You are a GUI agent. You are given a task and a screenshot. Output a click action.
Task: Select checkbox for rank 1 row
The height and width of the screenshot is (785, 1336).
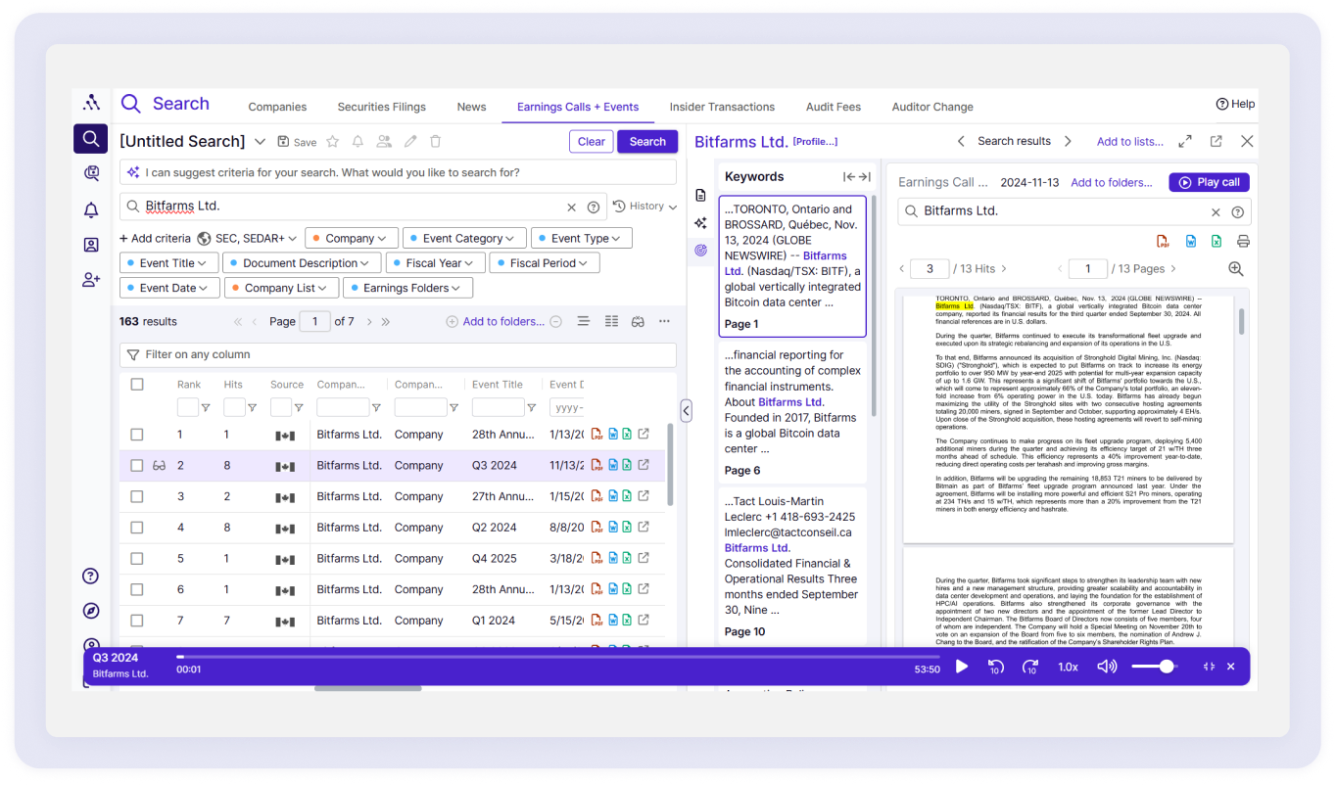click(x=137, y=435)
